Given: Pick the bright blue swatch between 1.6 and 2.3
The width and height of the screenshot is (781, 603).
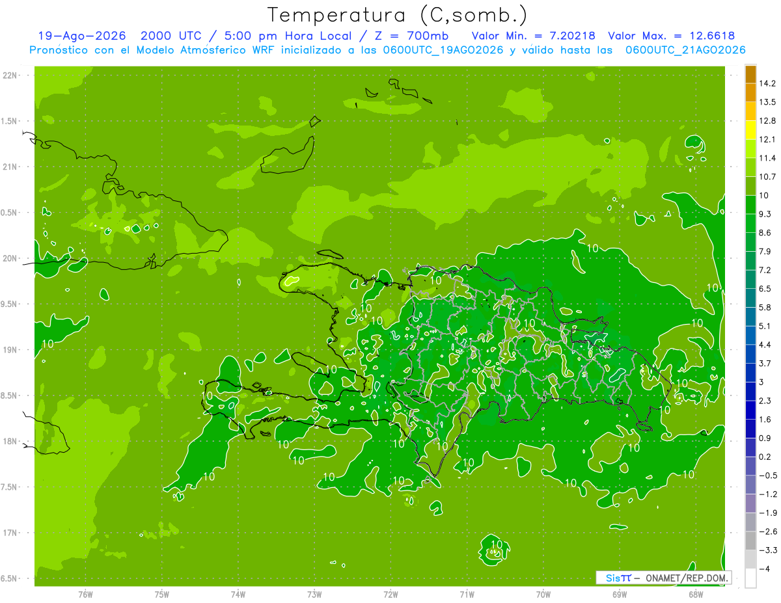Looking at the screenshot, I should [x=750, y=410].
